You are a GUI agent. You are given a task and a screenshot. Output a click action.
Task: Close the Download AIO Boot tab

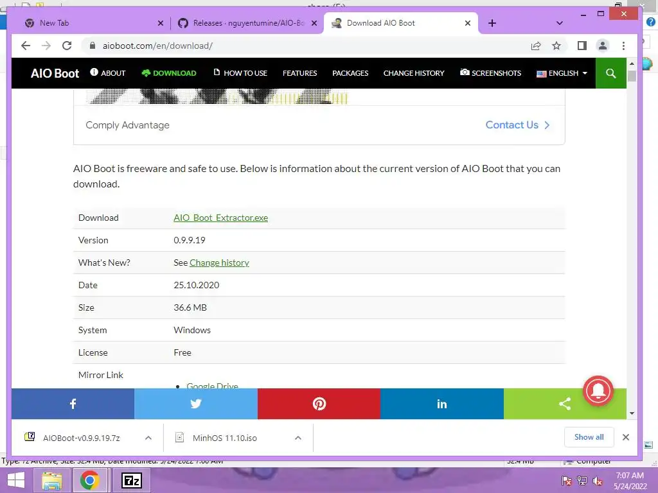[x=468, y=23]
